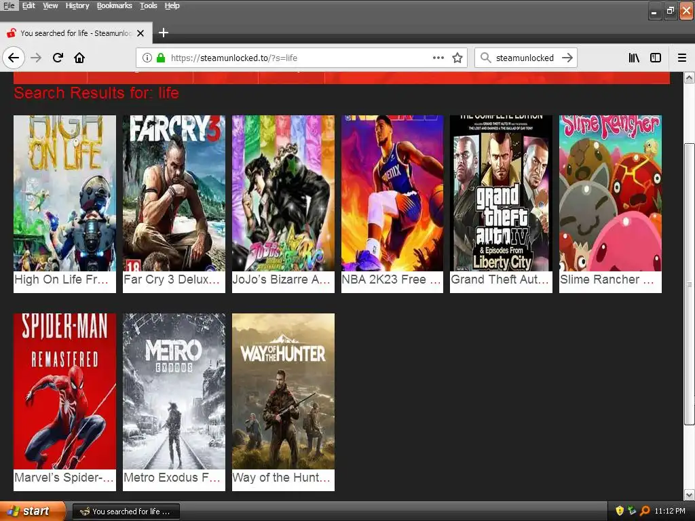This screenshot has height=521, width=695.
Task: Click the search magnifier icon
Action: click(486, 58)
